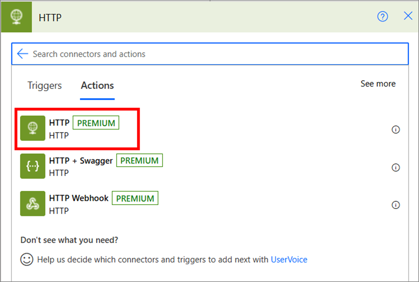Click the smiley face feedback icon
The width and height of the screenshot is (419, 282).
pos(27,259)
